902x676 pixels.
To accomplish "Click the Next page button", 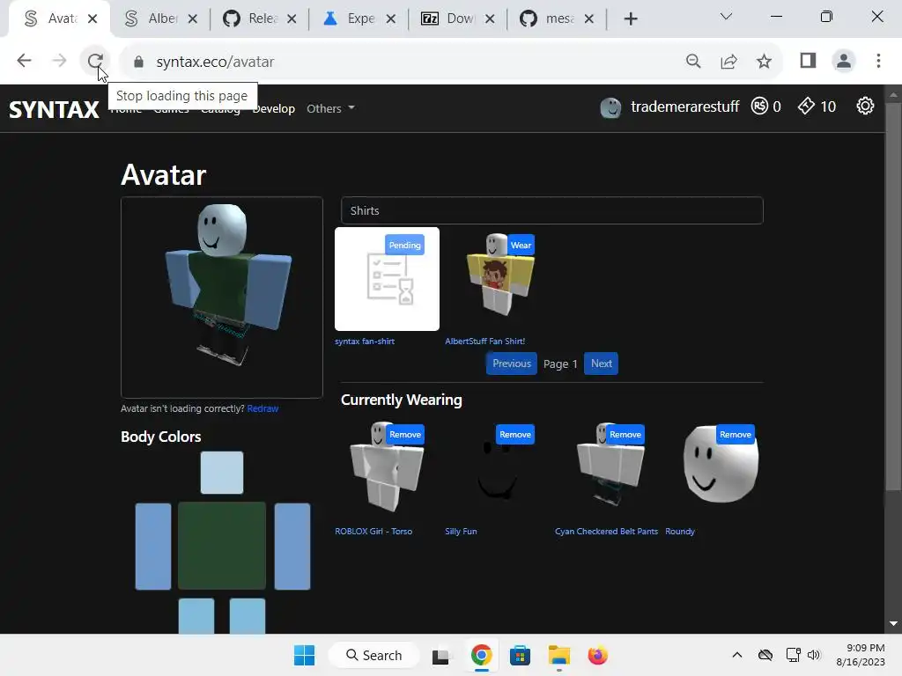I will click(x=601, y=364).
